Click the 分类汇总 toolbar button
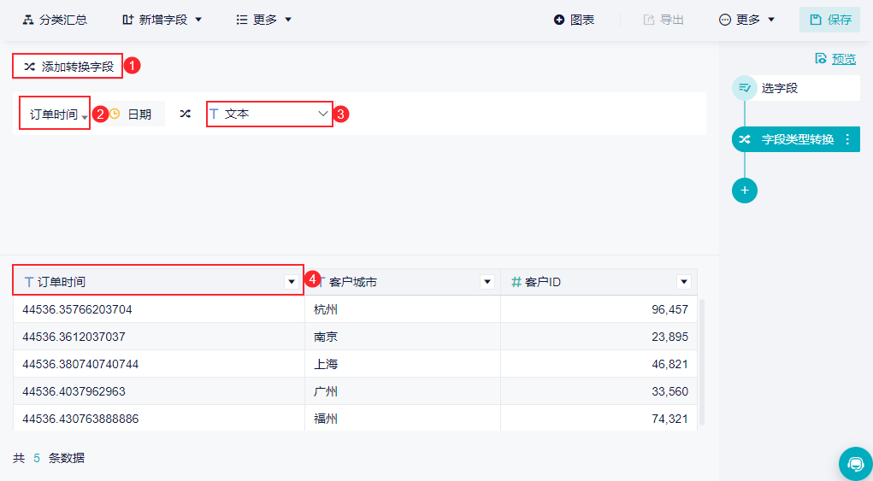 pyautogui.click(x=55, y=20)
